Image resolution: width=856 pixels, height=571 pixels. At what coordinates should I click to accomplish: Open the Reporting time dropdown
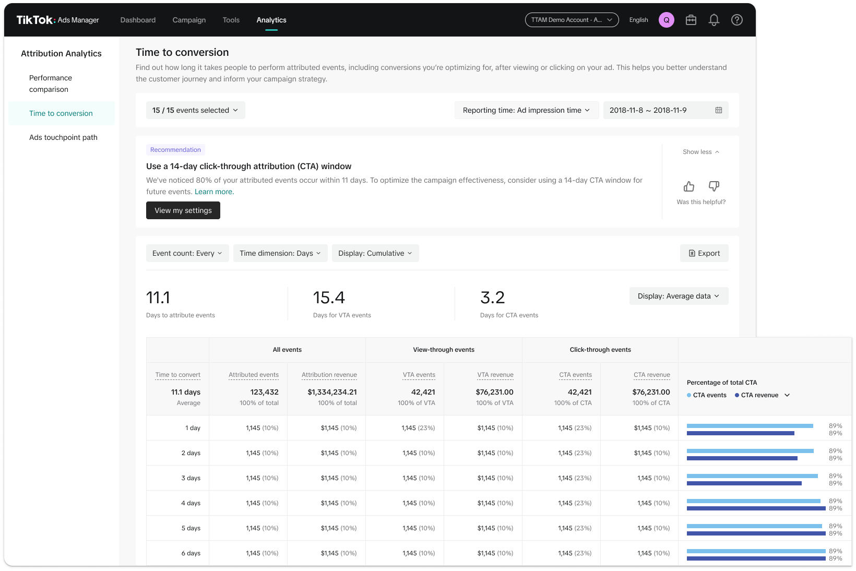pyautogui.click(x=526, y=110)
